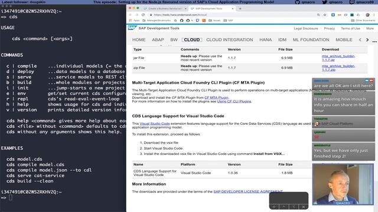Screen dimensions: 378x212
Task: Download mta_archive_builder-1.1.7.jar
Action: click(x=338, y=58)
